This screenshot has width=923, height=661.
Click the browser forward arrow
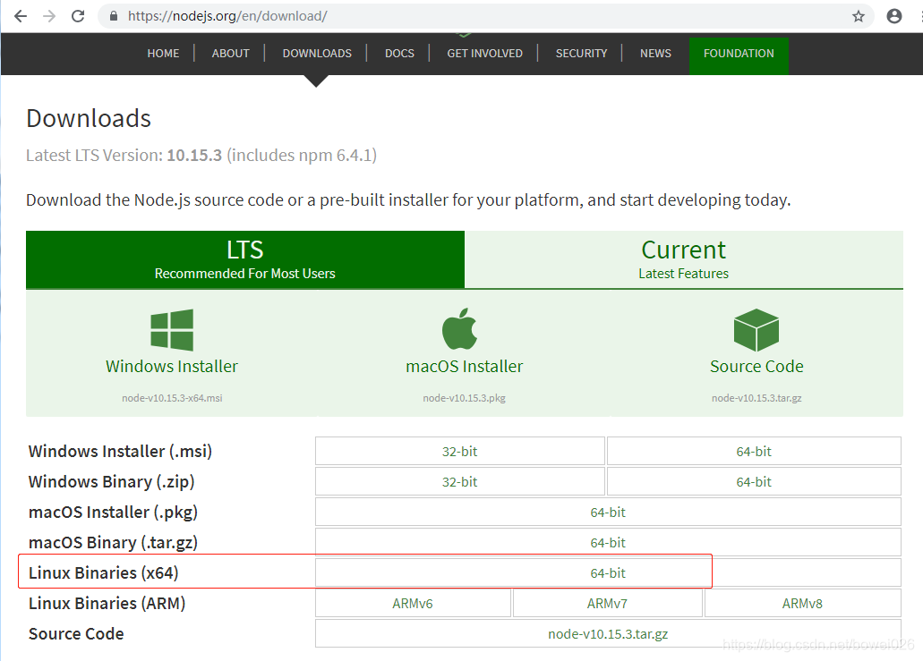[49, 16]
